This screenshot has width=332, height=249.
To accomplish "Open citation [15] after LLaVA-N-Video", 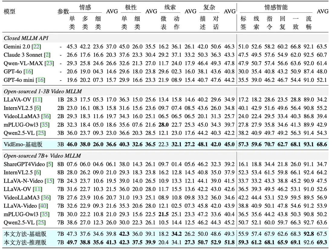I will coord(49,181).
